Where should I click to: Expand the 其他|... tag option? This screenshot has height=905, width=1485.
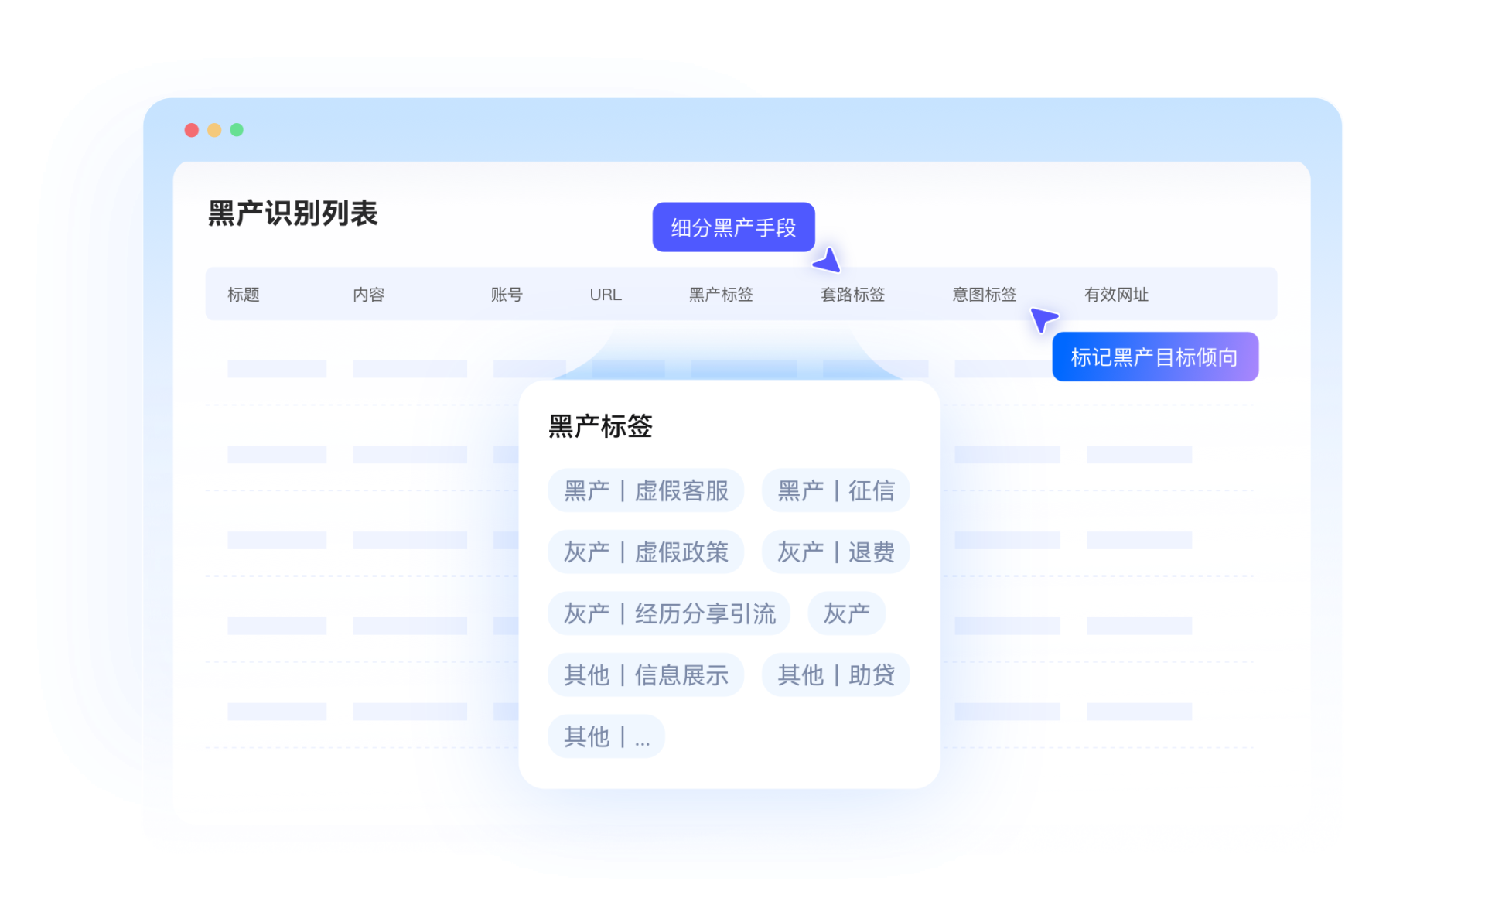click(606, 736)
